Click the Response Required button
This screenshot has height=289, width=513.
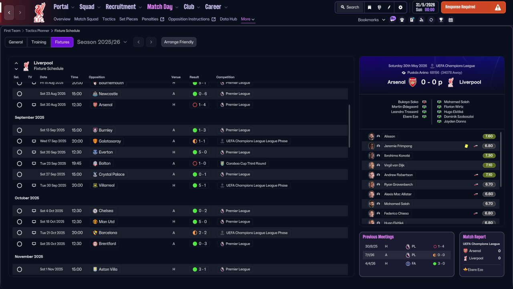473,7
